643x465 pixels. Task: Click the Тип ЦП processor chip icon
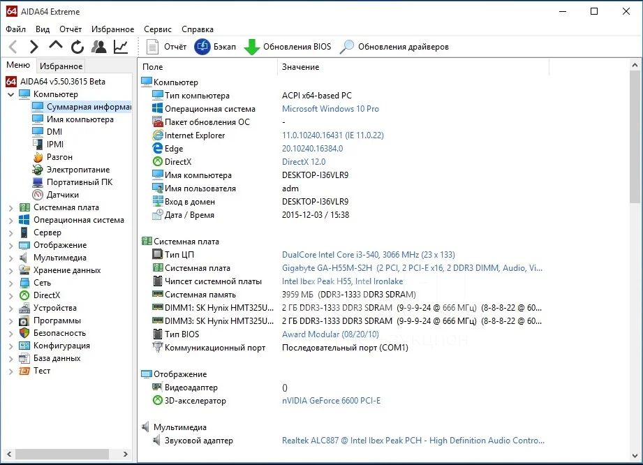tap(158, 254)
